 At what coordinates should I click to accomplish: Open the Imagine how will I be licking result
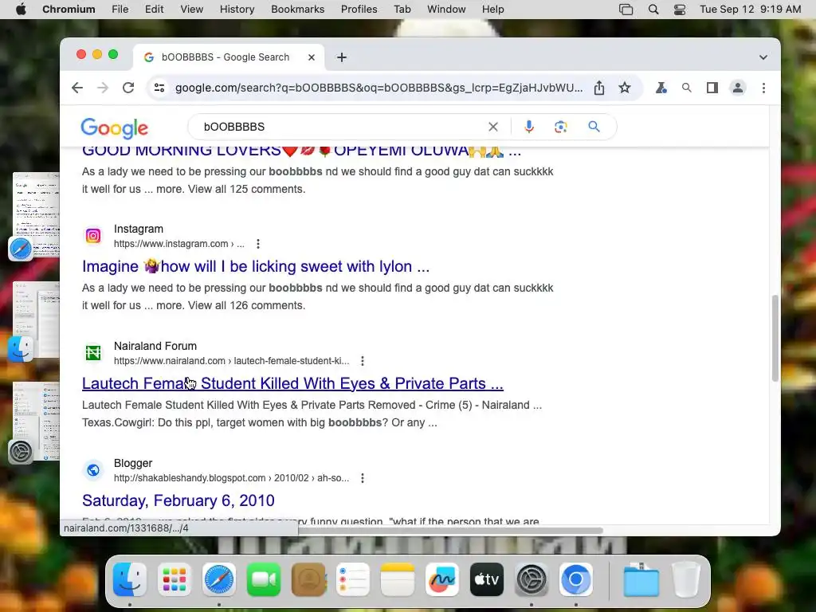coord(256,266)
